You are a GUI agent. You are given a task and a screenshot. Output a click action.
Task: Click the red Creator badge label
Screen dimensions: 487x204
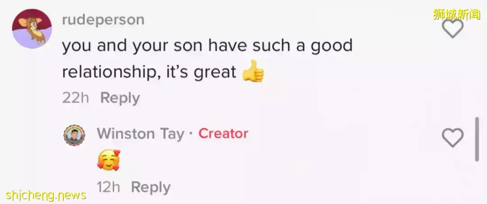click(223, 134)
